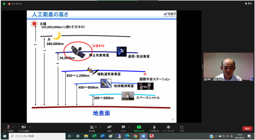Open the Apps menu in Zoom
This screenshot has width=255, height=140.
182,128
